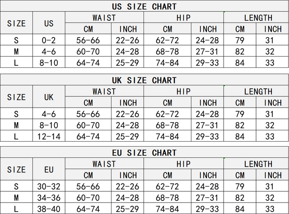Click the 12-14 UK size cell

pyautogui.click(x=49, y=136)
